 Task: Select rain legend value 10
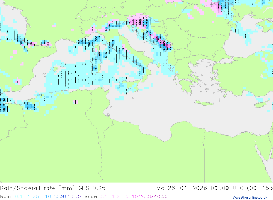point(48,196)
